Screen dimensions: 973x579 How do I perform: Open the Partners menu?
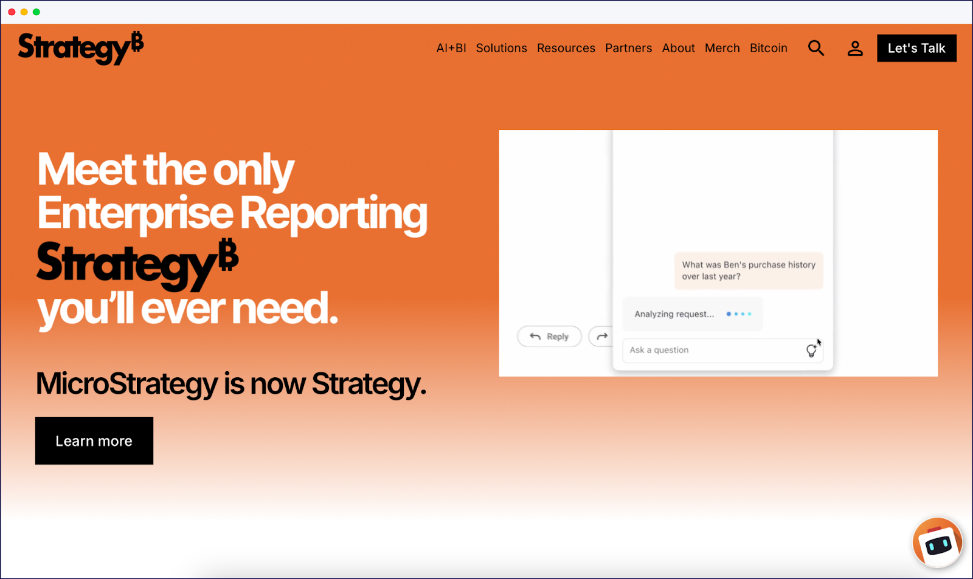[x=629, y=48]
